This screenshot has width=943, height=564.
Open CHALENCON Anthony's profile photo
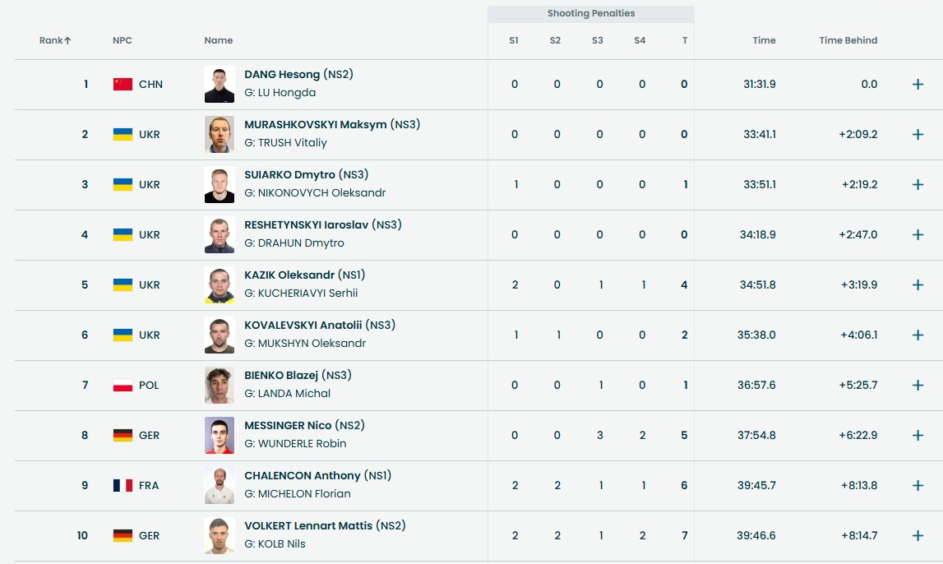[220, 486]
